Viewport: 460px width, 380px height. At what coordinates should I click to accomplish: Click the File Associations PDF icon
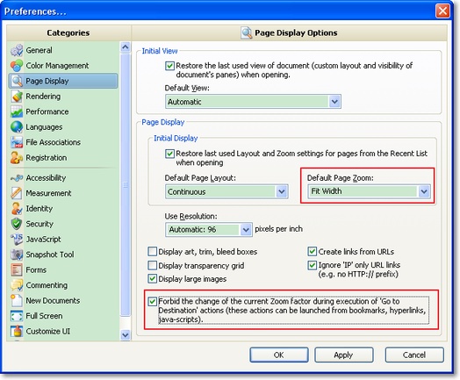pos(17,142)
